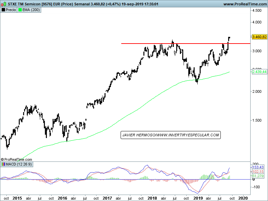Click the green 51,279 histogram value tag

257,176
